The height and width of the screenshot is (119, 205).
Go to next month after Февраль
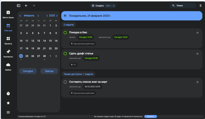tap(38, 16)
